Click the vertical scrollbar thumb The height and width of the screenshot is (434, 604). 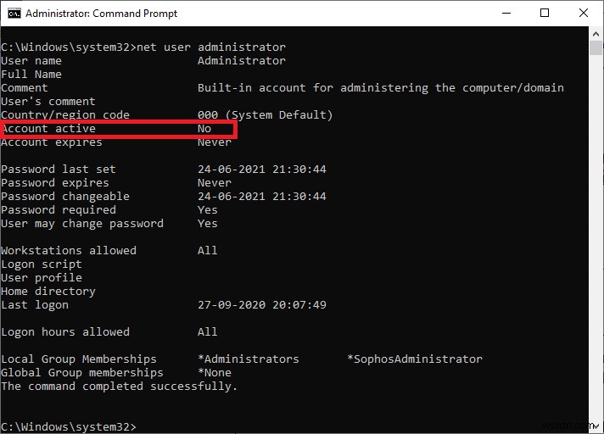pyautogui.click(x=596, y=47)
